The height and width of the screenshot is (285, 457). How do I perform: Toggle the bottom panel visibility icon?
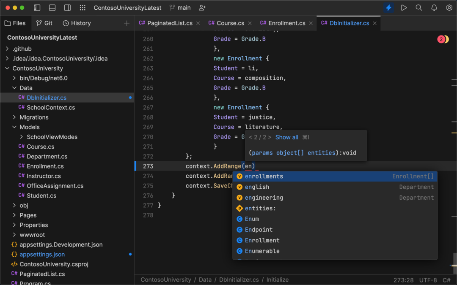(52, 8)
